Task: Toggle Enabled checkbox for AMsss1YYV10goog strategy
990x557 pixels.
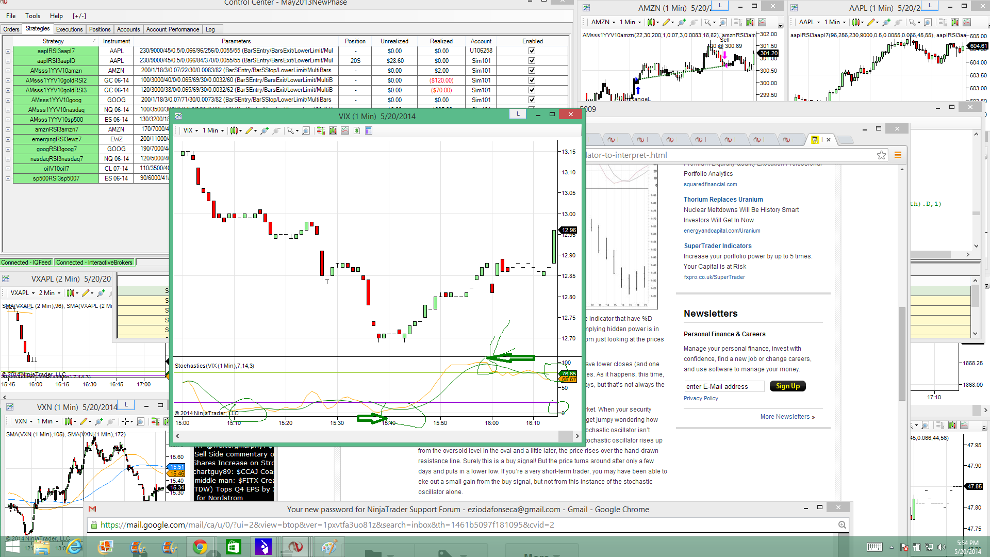Action: click(x=532, y=100)
